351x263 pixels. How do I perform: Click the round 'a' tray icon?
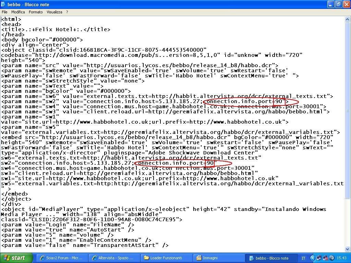pos(332,258)
